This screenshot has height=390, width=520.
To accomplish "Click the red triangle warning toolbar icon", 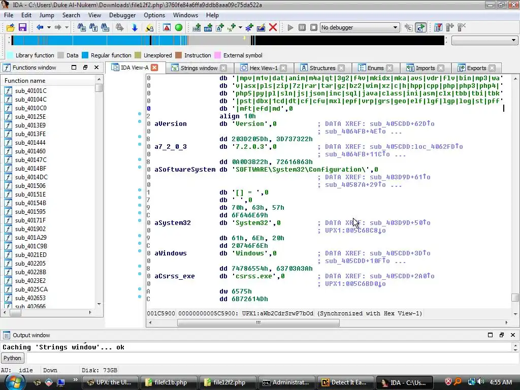I will 167,27.
